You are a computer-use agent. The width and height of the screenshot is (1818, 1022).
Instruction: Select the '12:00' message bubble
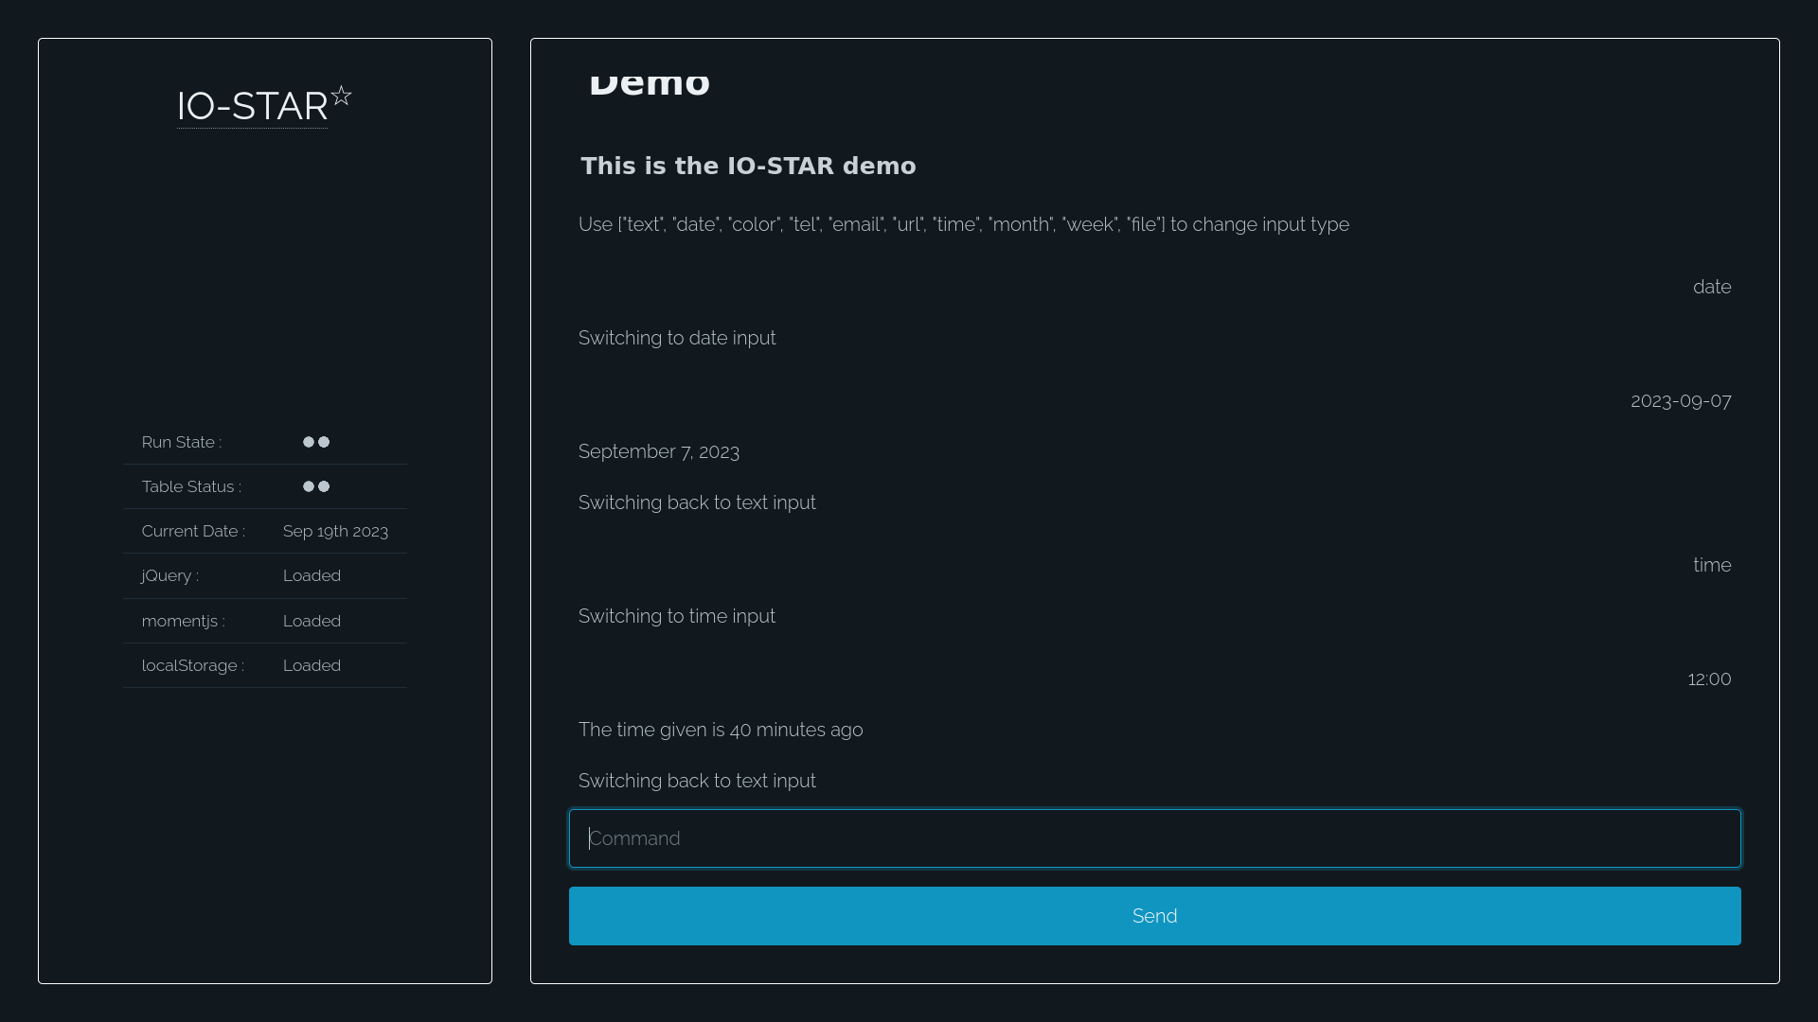coord(1709,678)
